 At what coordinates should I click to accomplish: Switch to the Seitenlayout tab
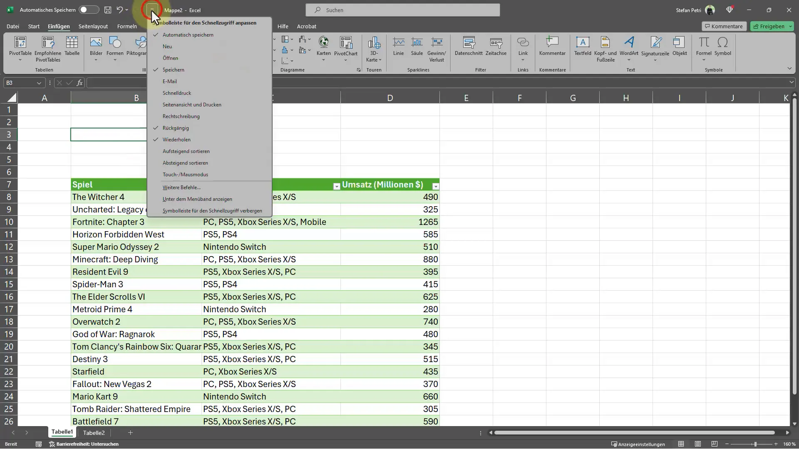(93, 26)
